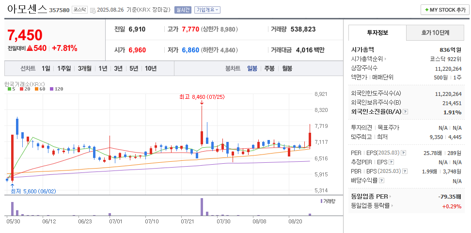Select the 월봉 candlestick chart

click(287, 68)
